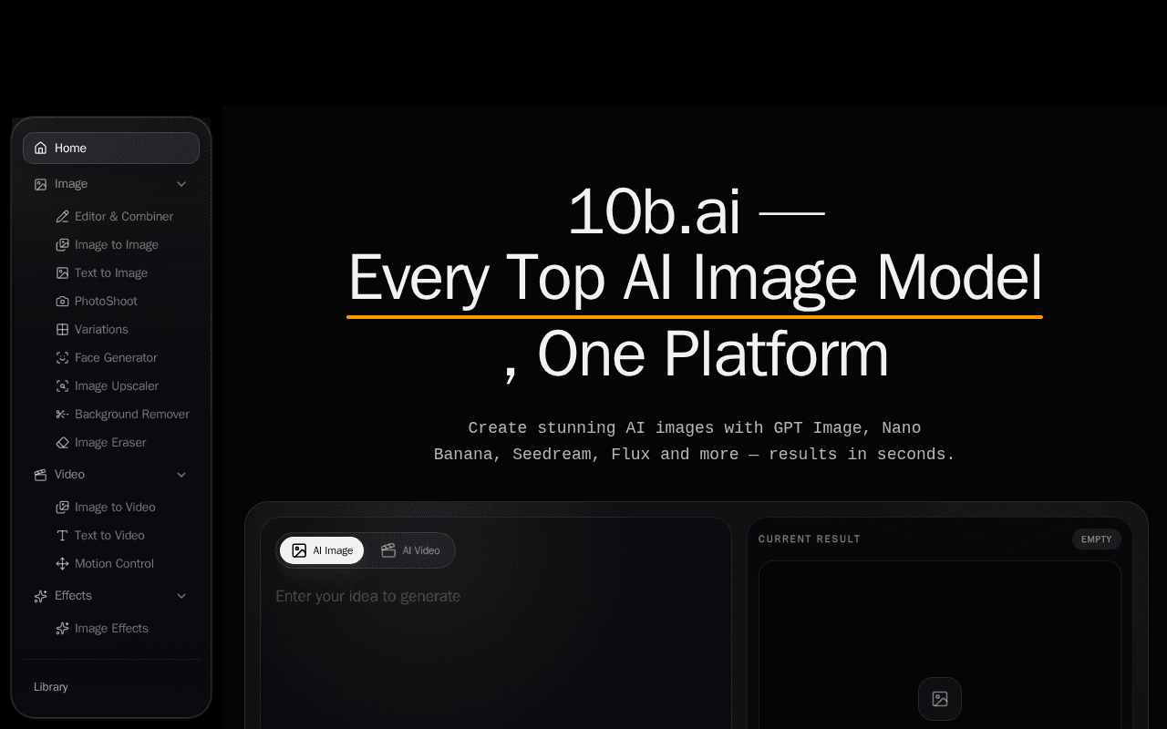Click the Image to Video icon
Viewport: 1167px width, 729px height.
62,508
